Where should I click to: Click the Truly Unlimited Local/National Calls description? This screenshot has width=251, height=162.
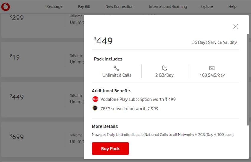163,135
